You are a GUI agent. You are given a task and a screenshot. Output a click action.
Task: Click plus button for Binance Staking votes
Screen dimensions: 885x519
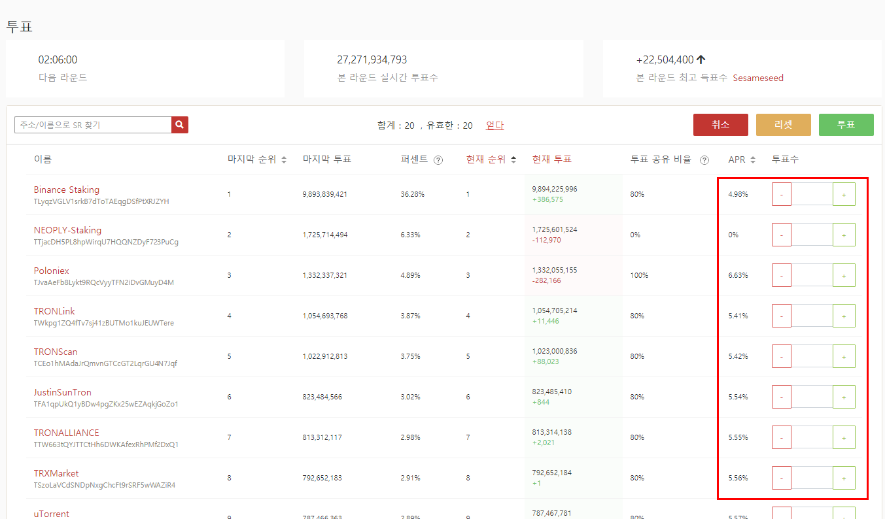click(844, 195)
